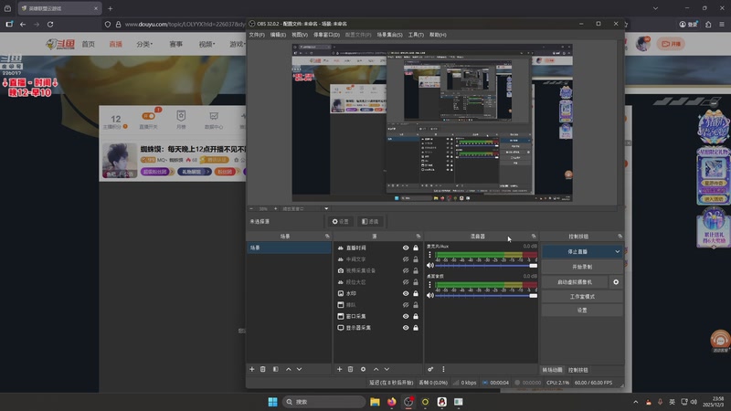The width and height of the screenshot is (731, 411).
Task: Mute the 麦克风/Aux speaker icon
Action: tap(430, 266)
